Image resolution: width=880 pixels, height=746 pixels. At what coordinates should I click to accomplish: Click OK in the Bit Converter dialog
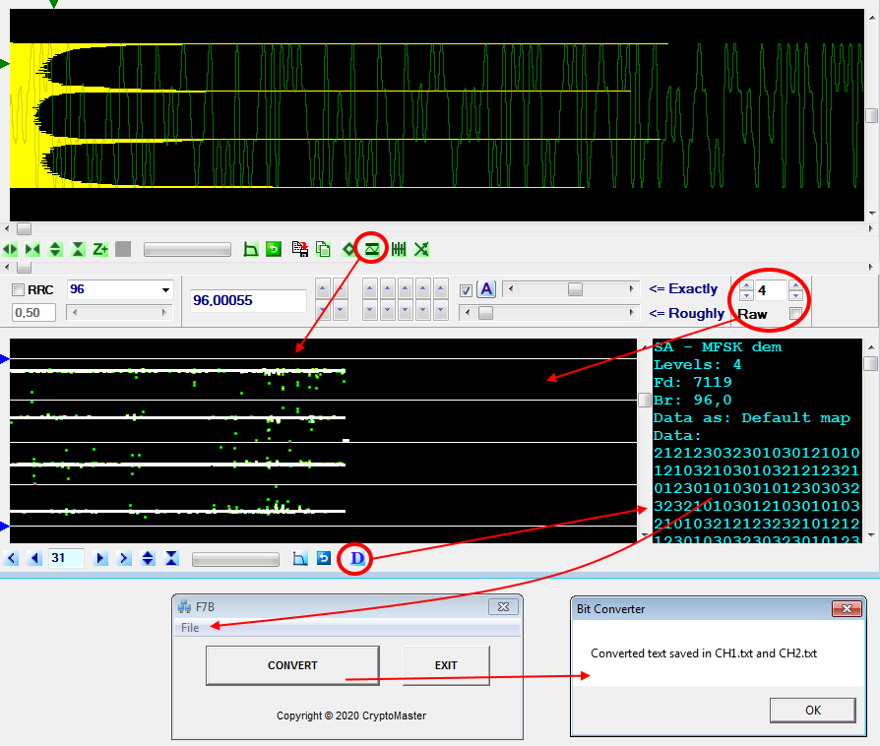tap(812, 710)
